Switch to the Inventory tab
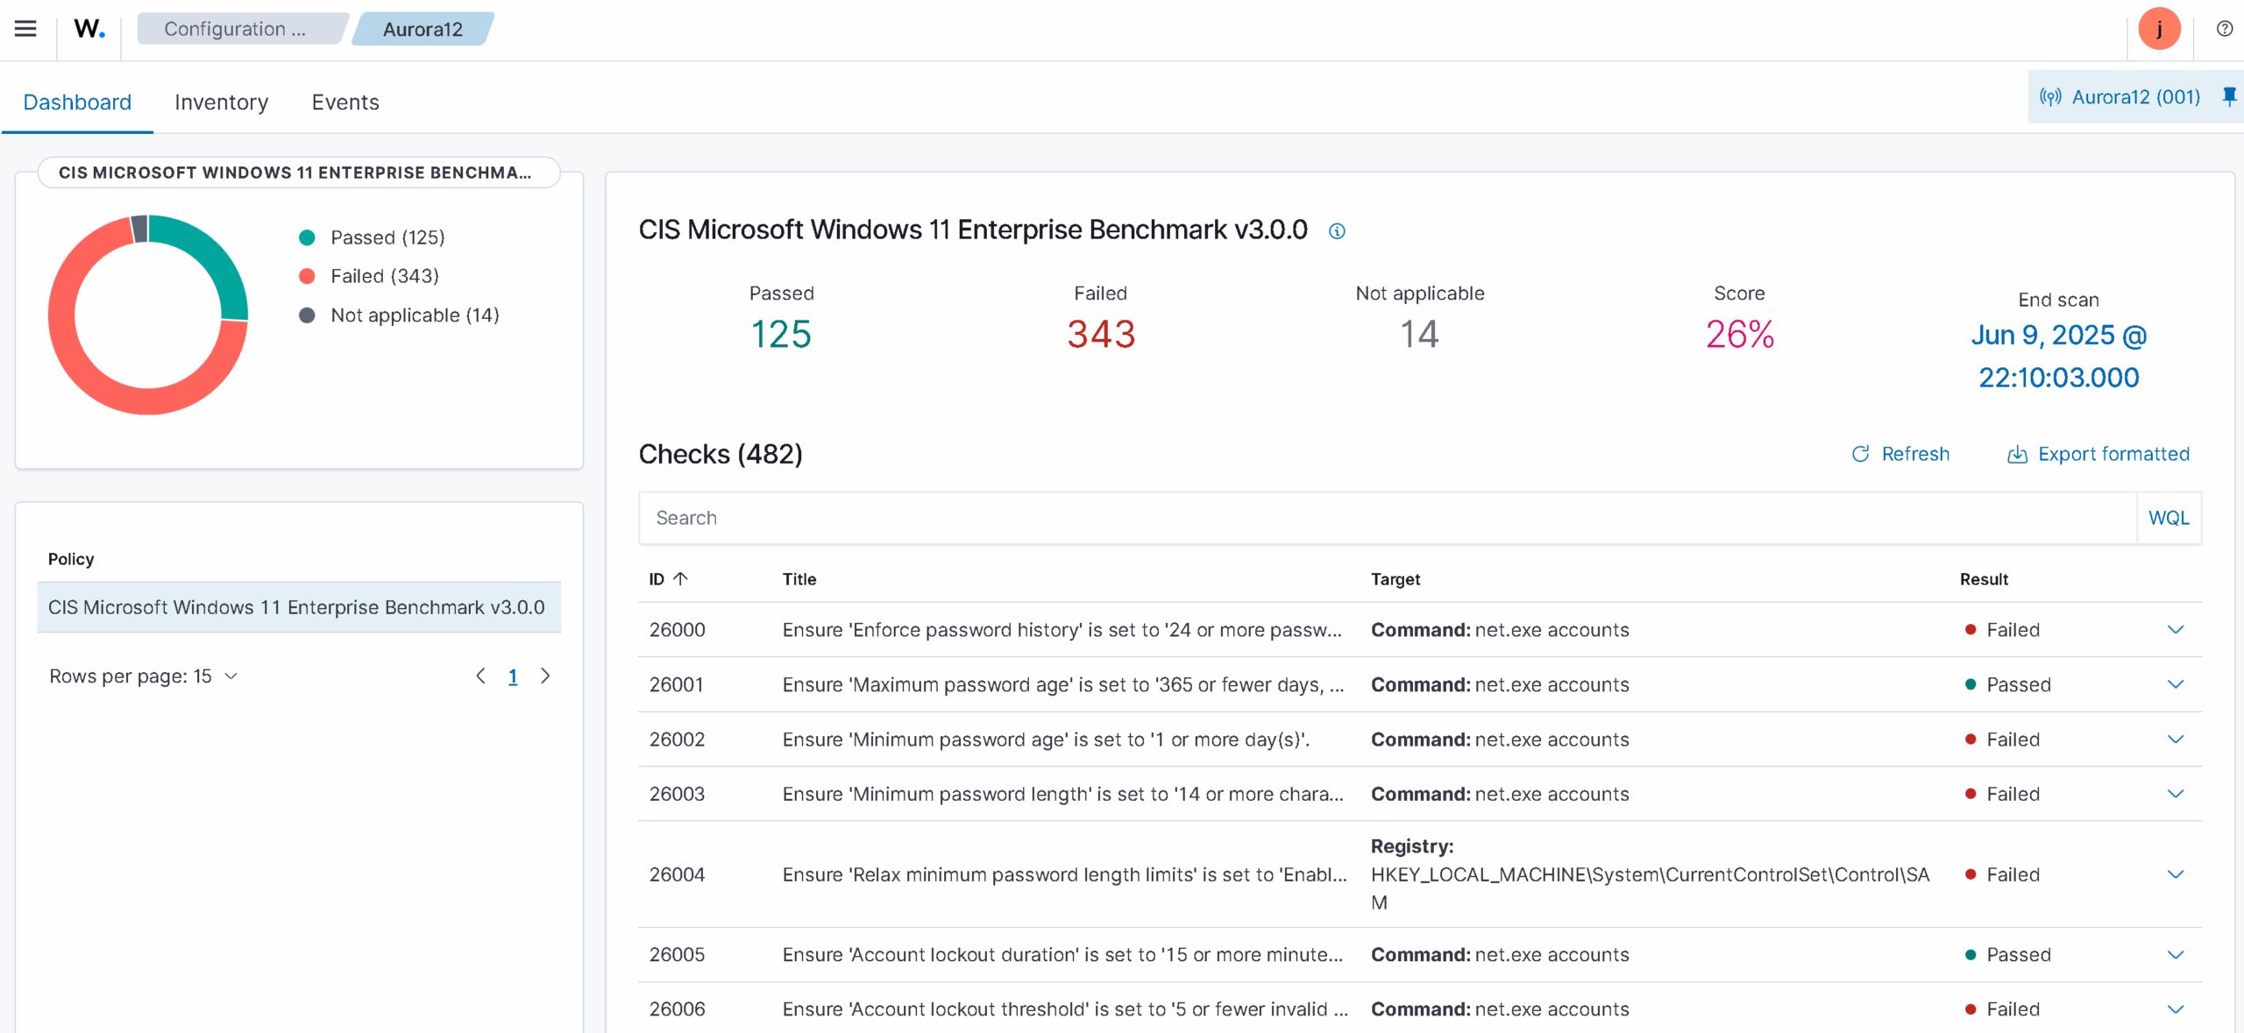 tap(221, 103)
